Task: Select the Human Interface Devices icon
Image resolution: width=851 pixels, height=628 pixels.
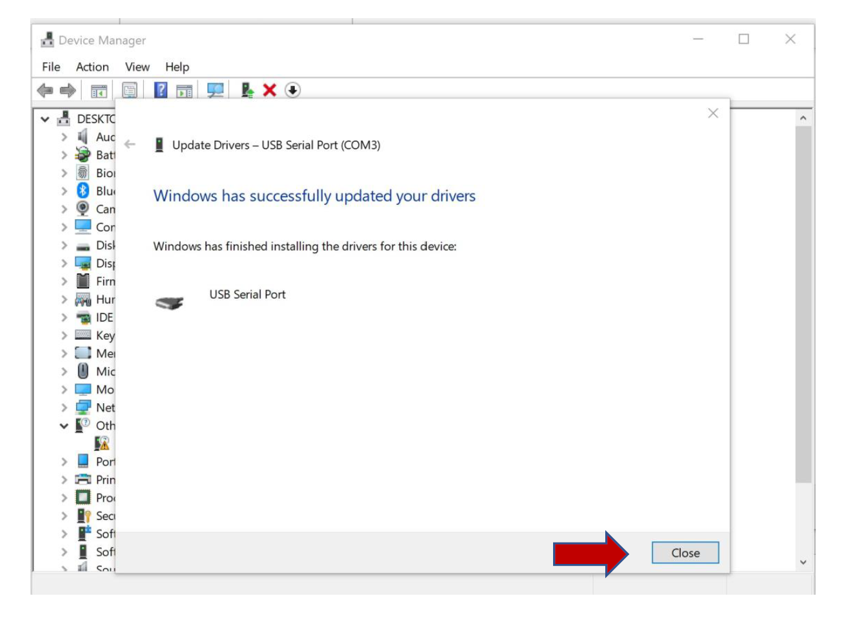Action: (x=83, y=300)
